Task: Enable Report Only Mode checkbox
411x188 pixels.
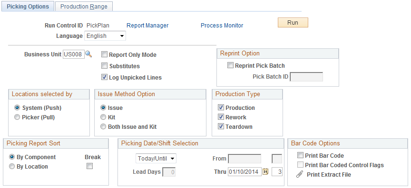Action: 104,54
